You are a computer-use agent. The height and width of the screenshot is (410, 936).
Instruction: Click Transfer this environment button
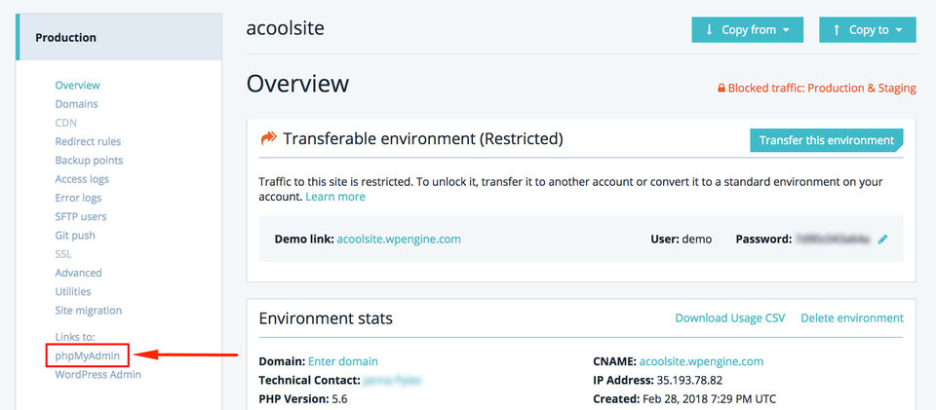click(826, 140)
